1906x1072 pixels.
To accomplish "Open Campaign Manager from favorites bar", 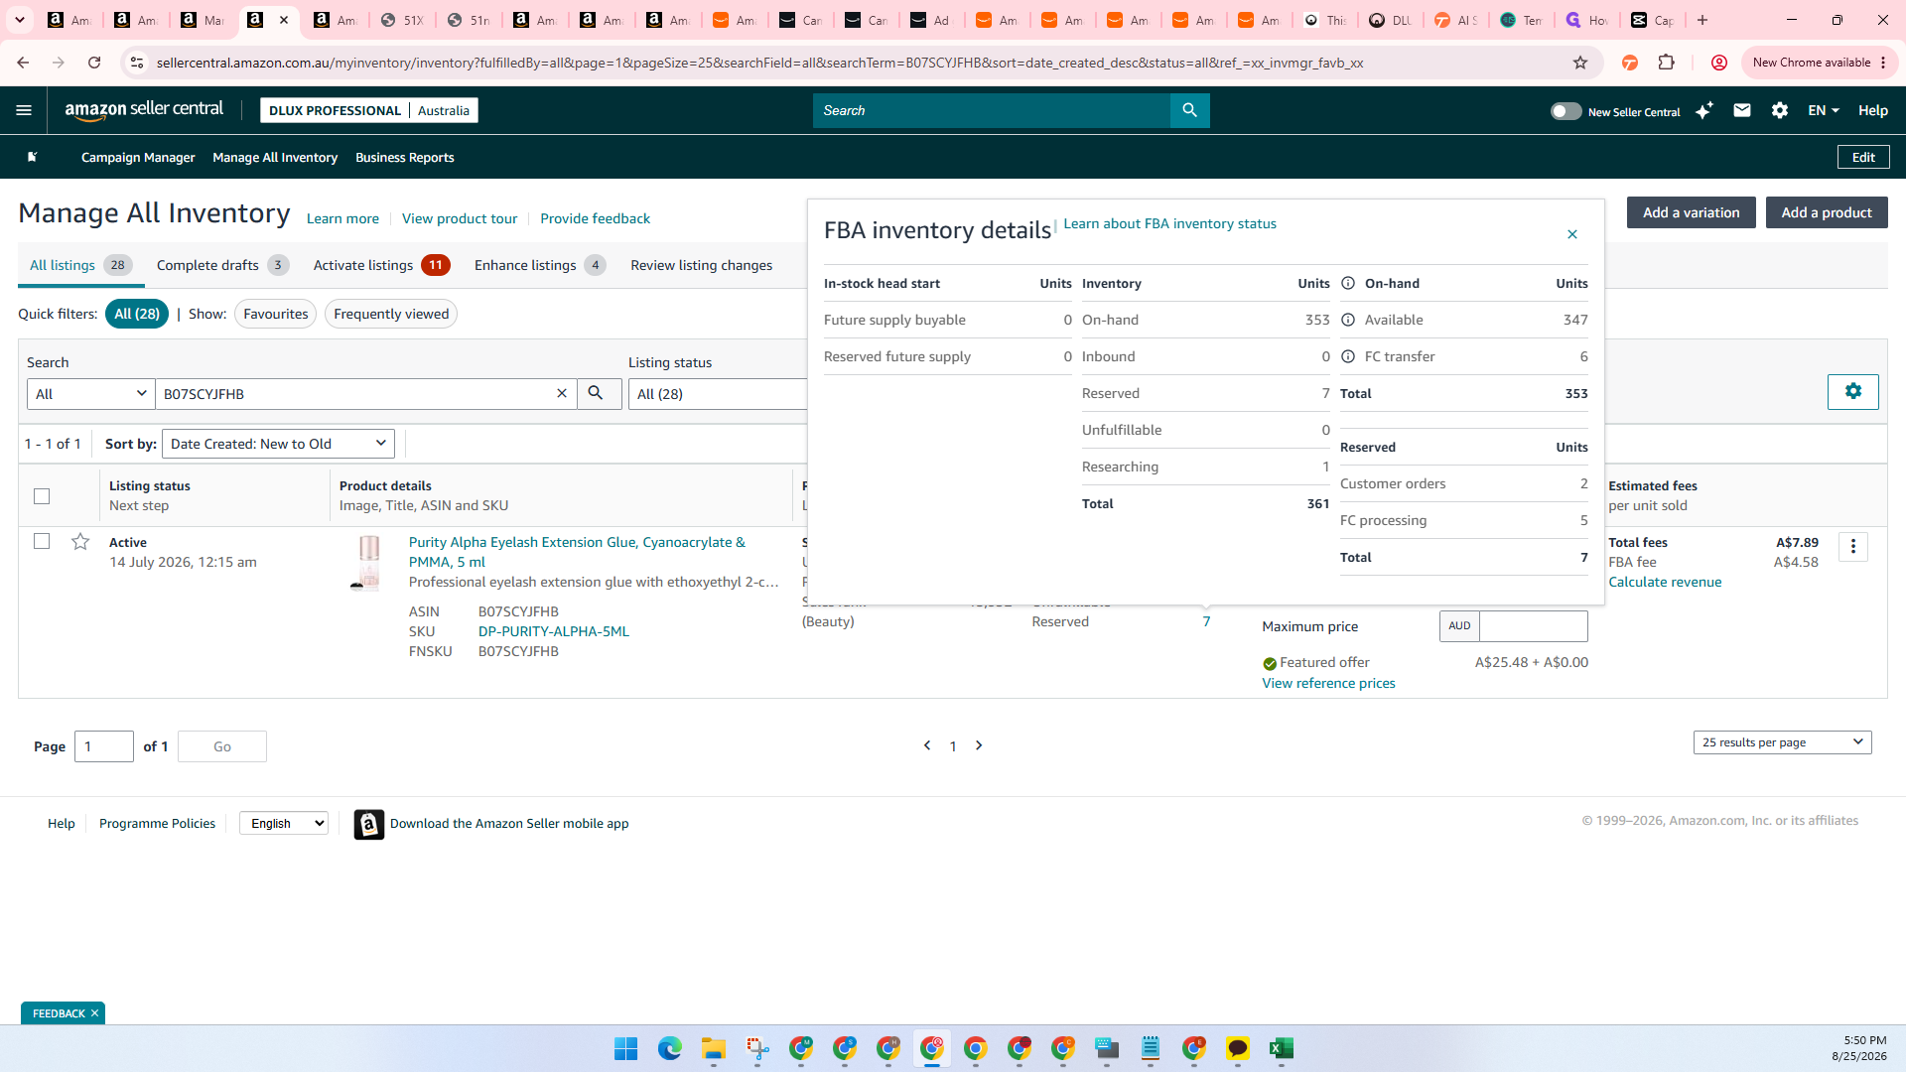I will point(138,157).
